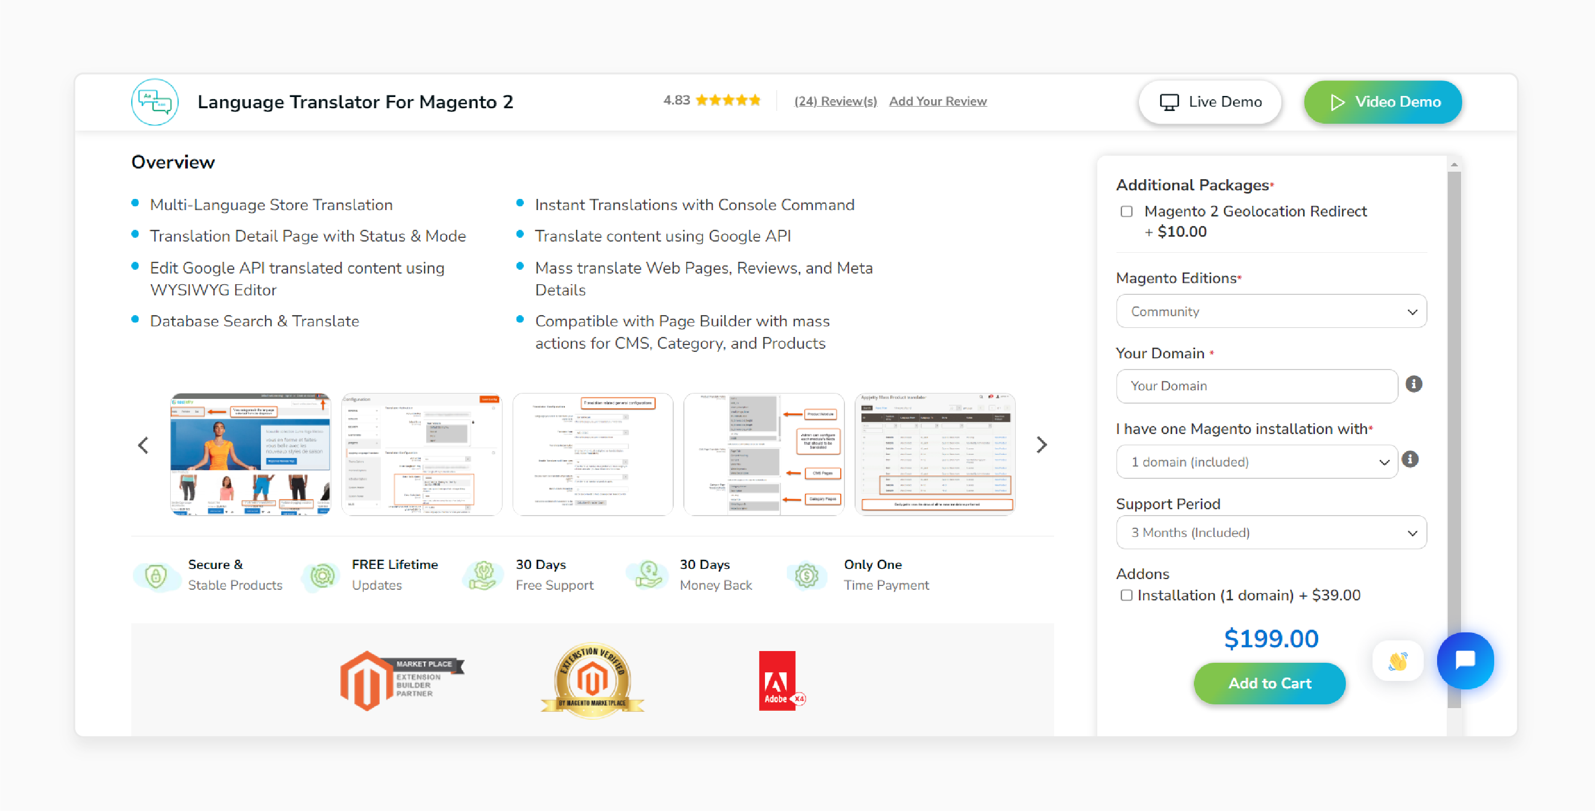The height and width of the screenshot is (811, 1595).
Task: Check the Magento 2 Geolocation Redirect package
Action: tap(1126, 212)
